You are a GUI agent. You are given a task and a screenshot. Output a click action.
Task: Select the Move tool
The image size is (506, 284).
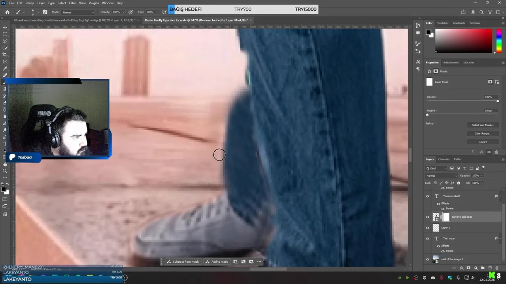tap(5, 28)
